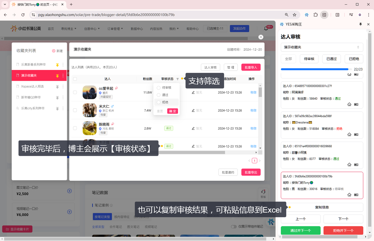Click the home icon in 按快门的Tony card
The image size is (374, 241).
click(x=349, y=195)
